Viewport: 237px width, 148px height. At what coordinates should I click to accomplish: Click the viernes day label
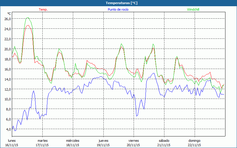coord(134,141)
